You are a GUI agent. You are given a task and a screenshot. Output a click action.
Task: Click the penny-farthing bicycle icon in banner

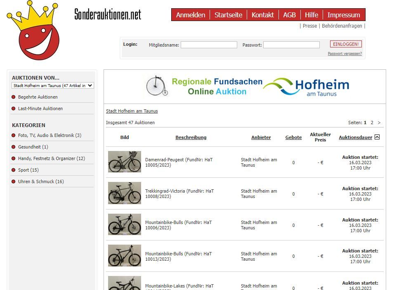tap(157, 86)
